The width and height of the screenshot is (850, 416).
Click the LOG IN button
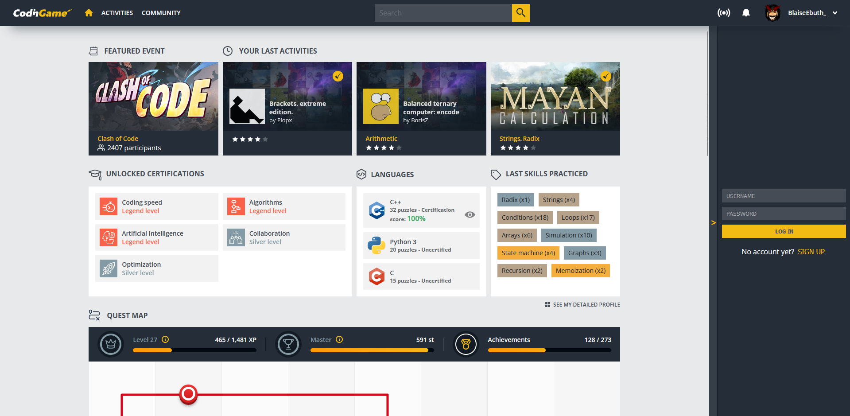[784, 231]
